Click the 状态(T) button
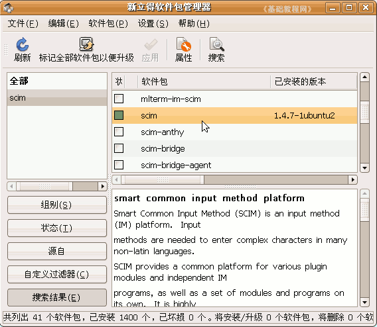 56,228
